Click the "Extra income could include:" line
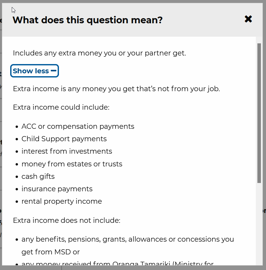This screenshot has height=270, width=266. click(x=61, y=107)
